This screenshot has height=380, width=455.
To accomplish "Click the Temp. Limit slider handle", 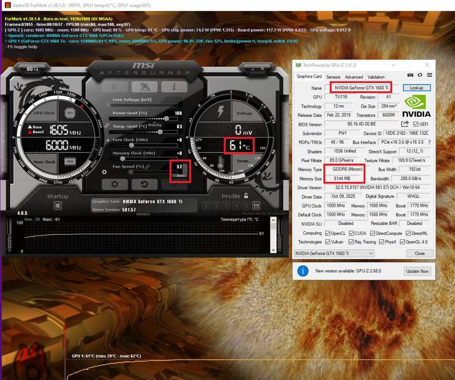I will (160, 132).
